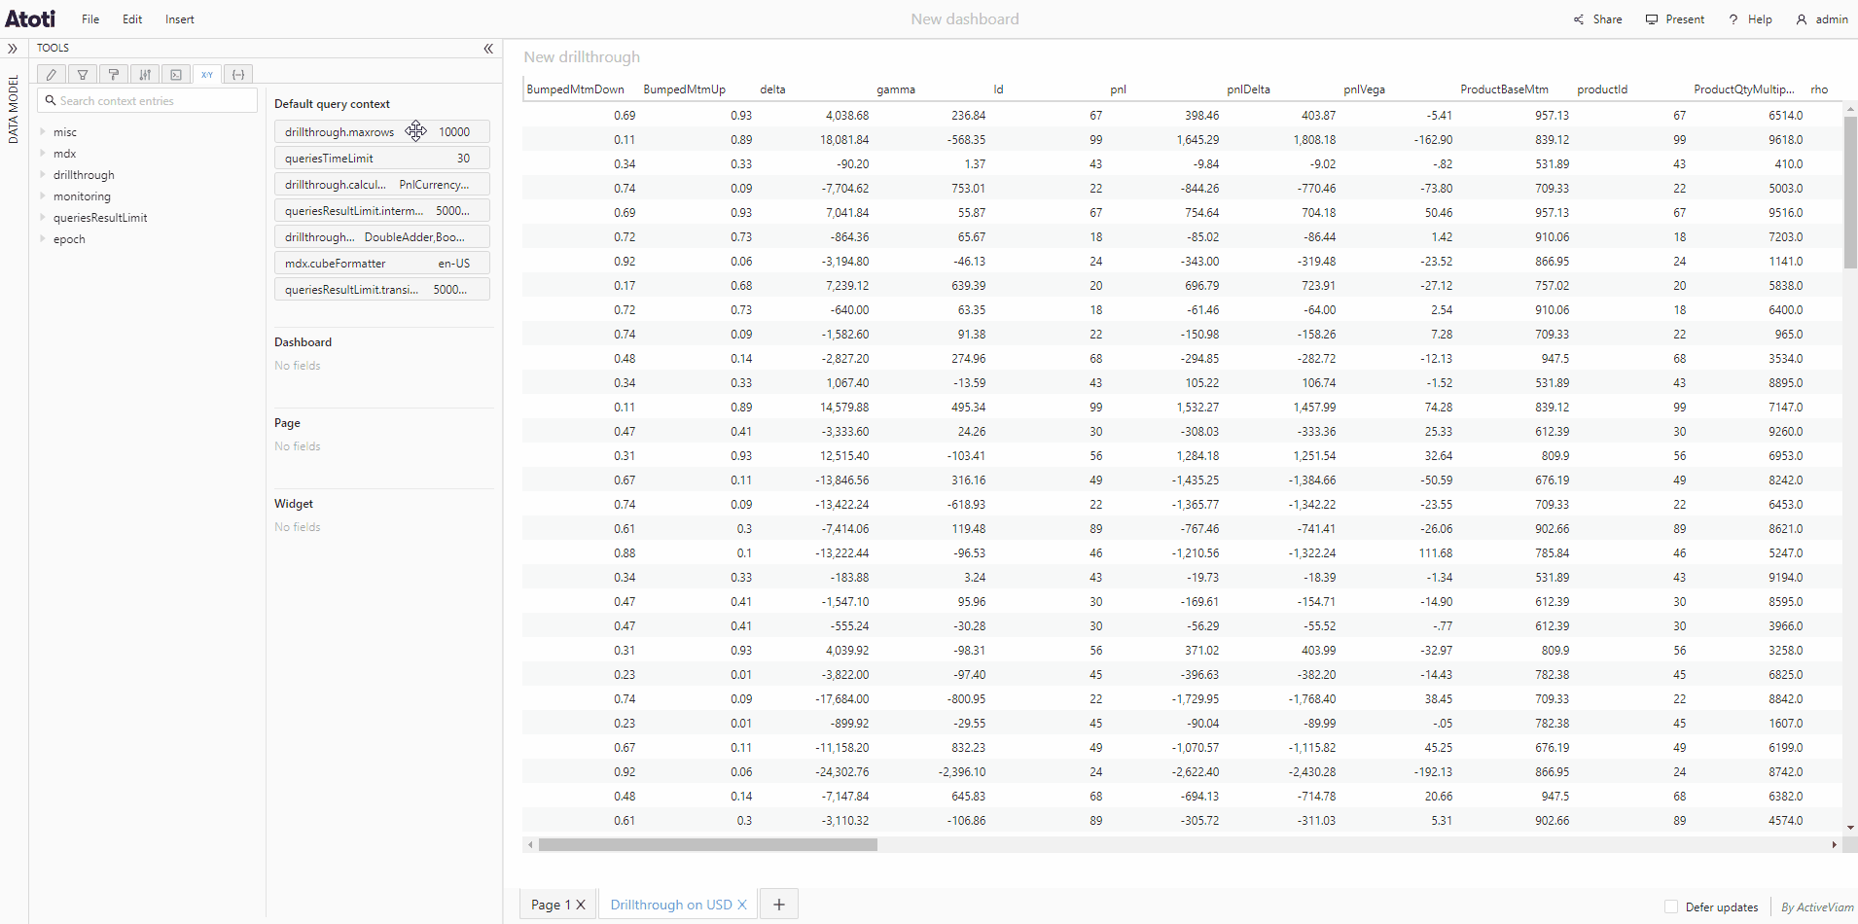1858x924 pixels.
Task: Click the By ActiveViam link
Action: tap(1818, 907)
